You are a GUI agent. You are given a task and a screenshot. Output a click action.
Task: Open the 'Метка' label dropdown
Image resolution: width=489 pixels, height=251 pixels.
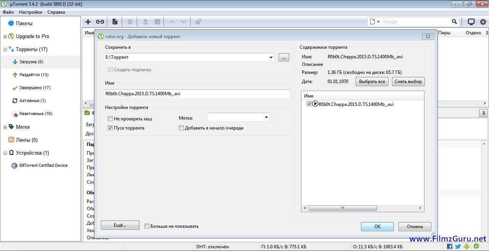coord(266,117)
